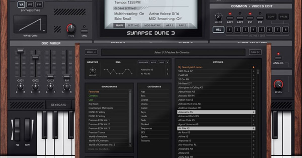Screen dimensions: 302x158
Task: Select the WT synthesis type
Action: tap(30, 4)
